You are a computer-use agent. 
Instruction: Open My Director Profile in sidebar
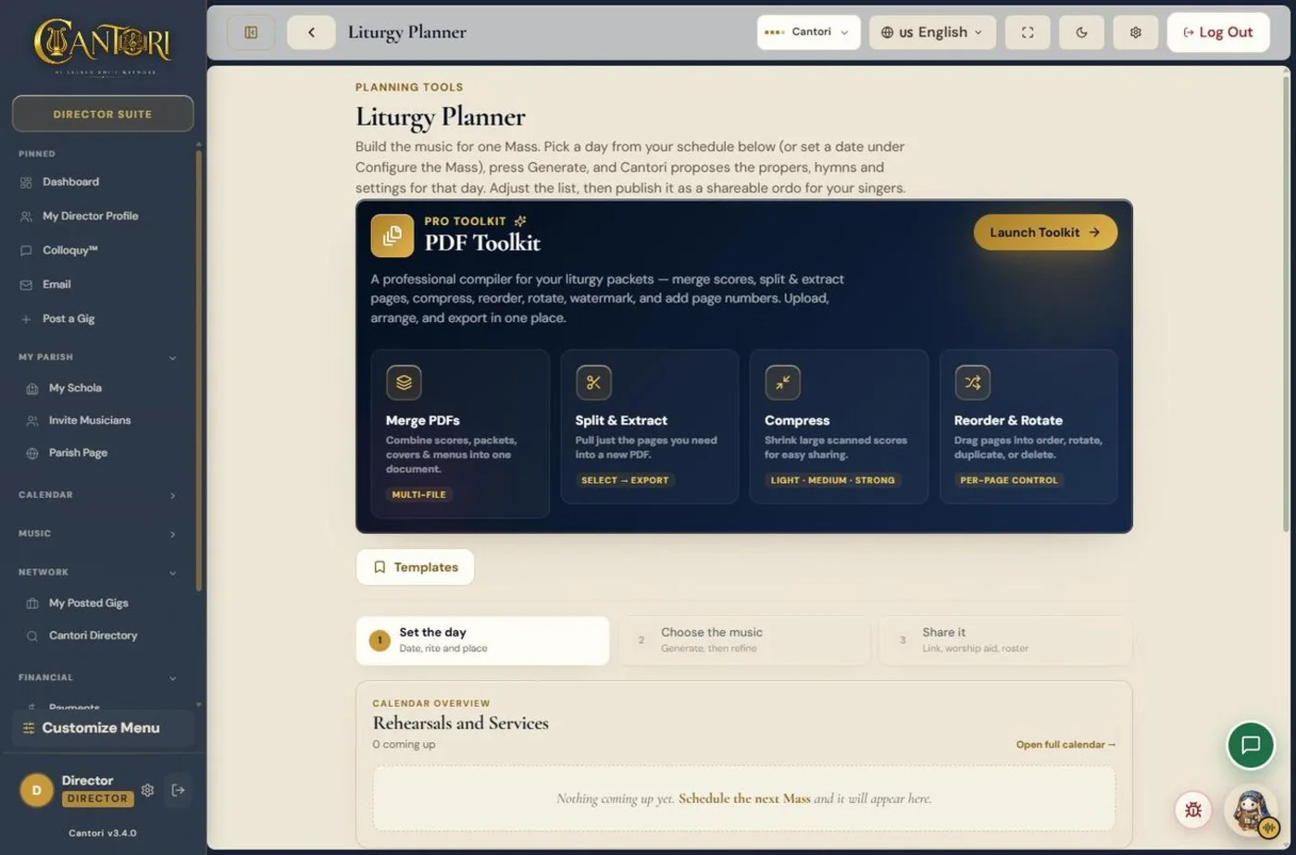(90, 217)
